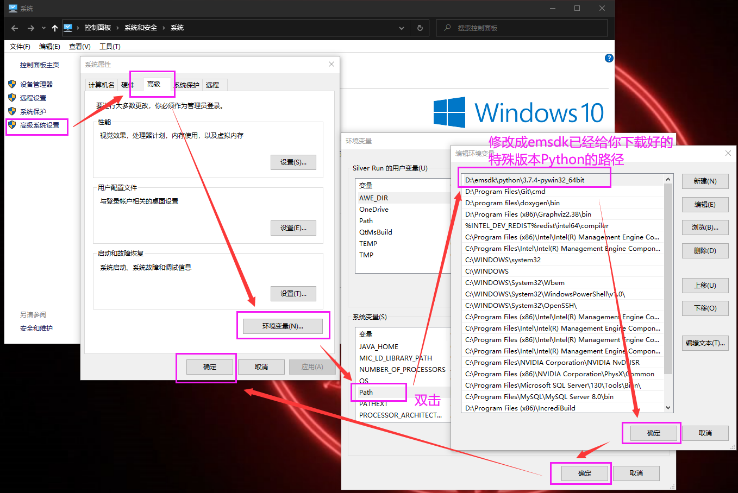738x493 pixels.
Task: Click 取消 in 系统属性 dialog
Action: pyautogui.click(x=261, y=367)
